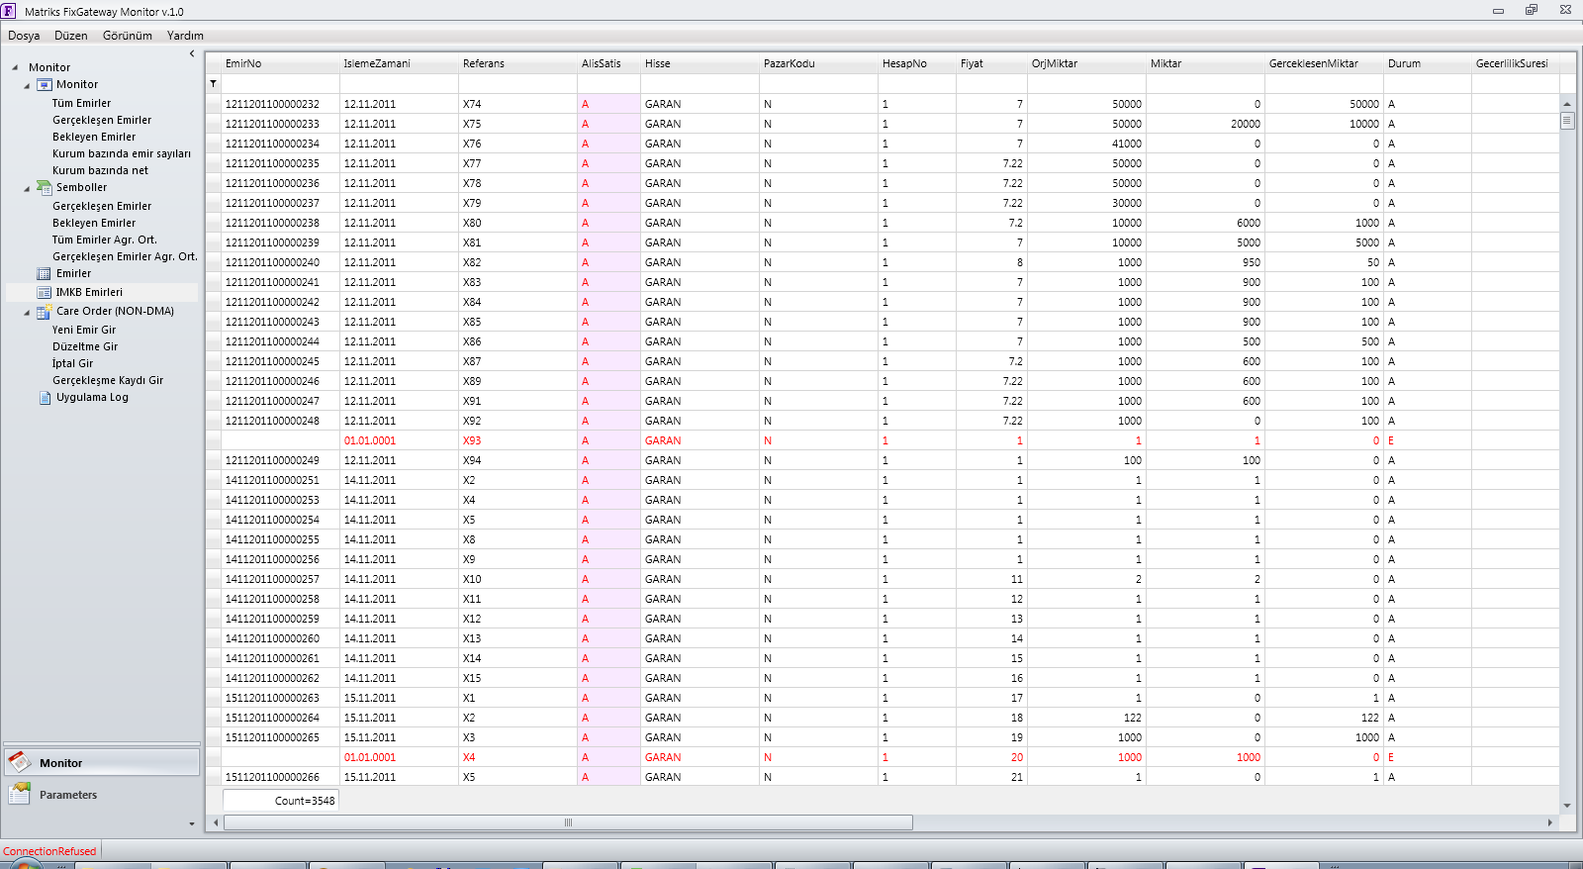Open the navigation pane options arrow at bottom
Screen dimensions: 1583x869
point(192,823)
